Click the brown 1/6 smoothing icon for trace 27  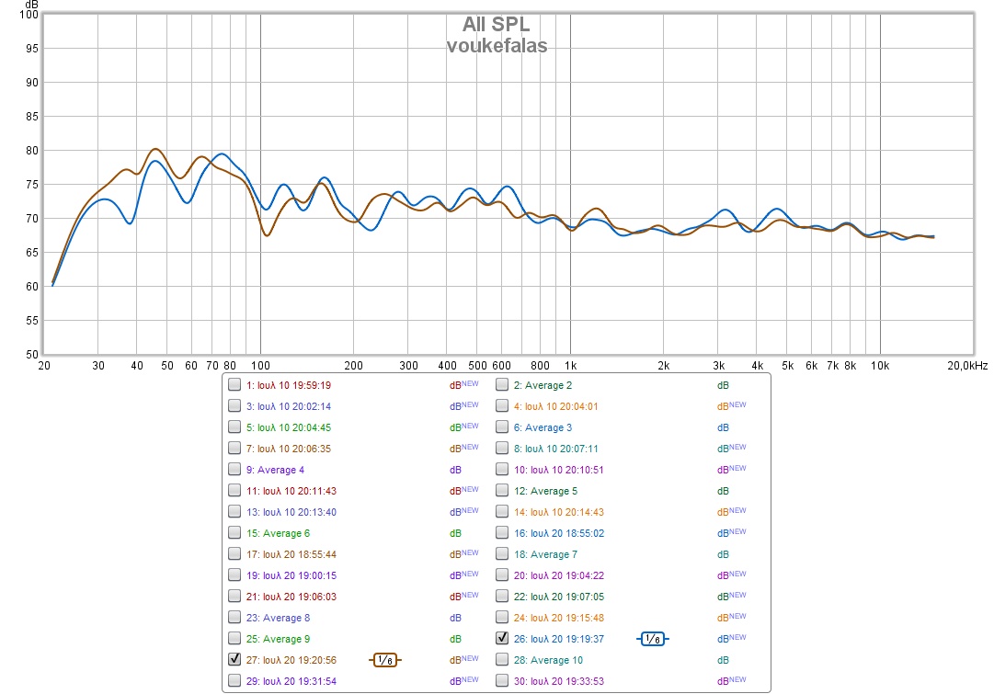pos(384,660)
